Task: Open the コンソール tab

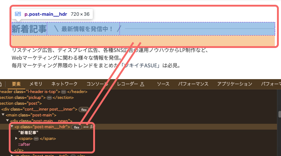Action: point(97,84)
